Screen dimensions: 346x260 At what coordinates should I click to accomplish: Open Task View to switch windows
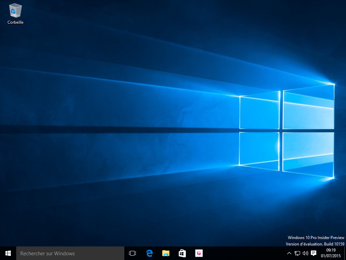click(x=132, y=253)
